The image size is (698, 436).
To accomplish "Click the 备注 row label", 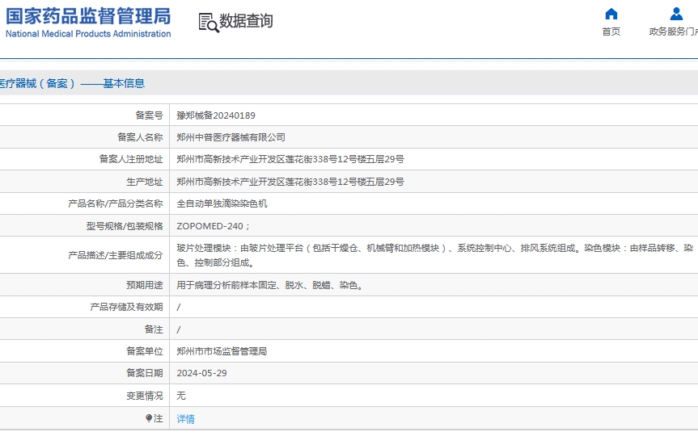I will pyautogui.click(x=154, y=329).
